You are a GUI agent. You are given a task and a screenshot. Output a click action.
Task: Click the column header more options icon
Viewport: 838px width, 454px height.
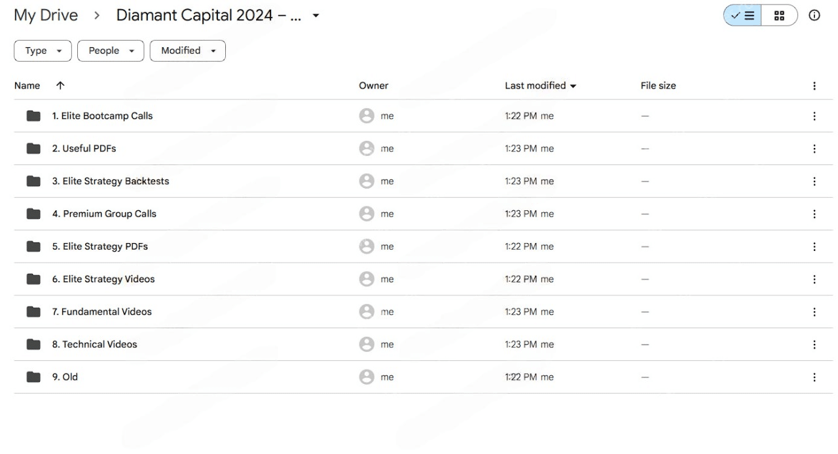pyautogui.click(x=814, y=86)
